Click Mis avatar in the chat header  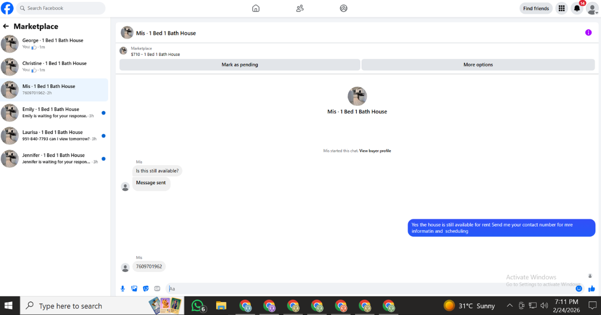click(x=127, y=32)
